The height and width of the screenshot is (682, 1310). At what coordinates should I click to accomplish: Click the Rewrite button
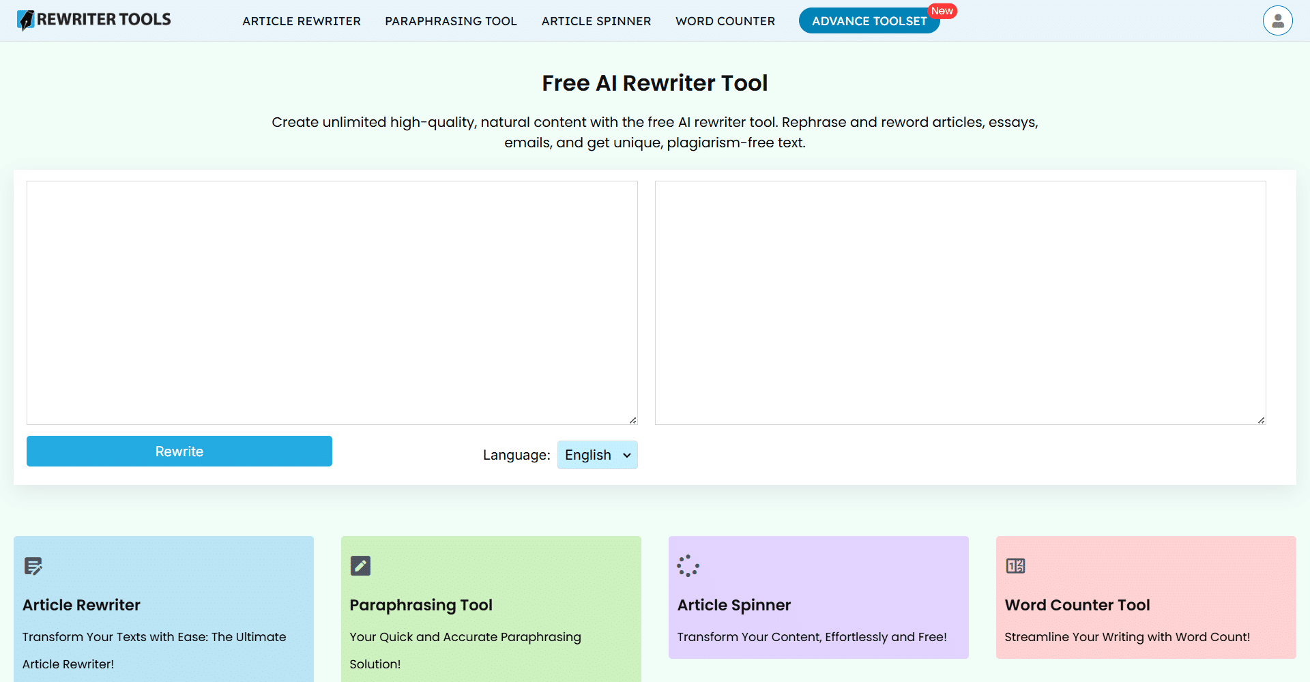coord(179,451)
